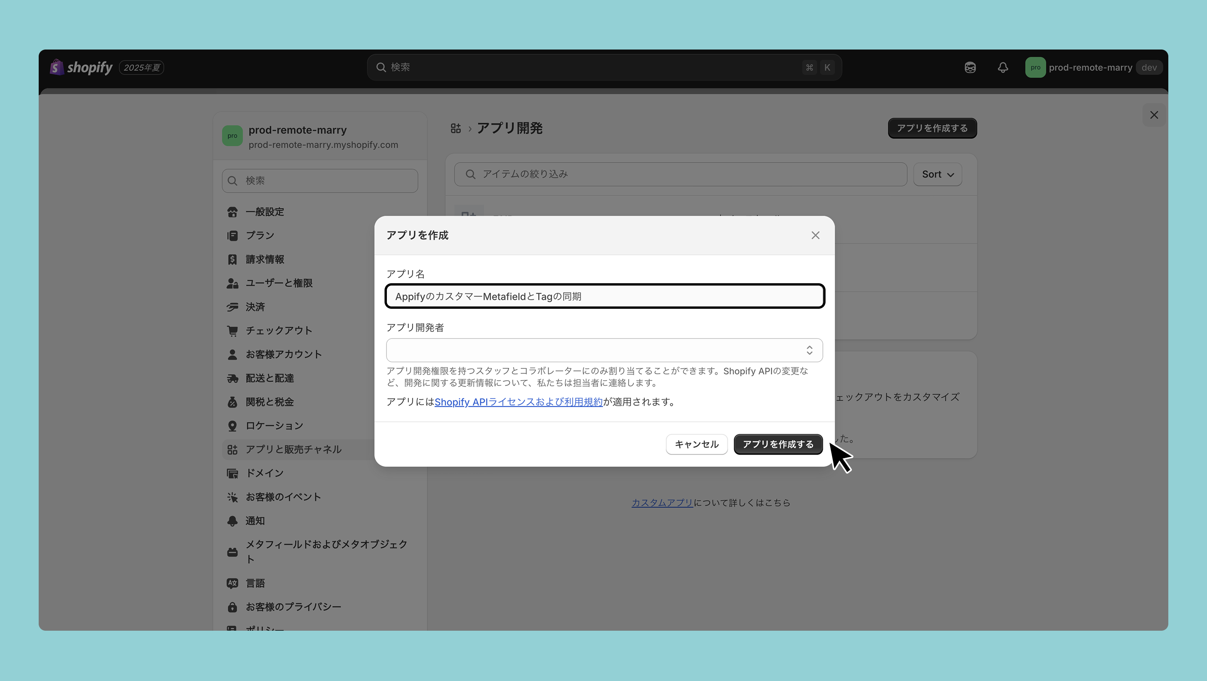Click the apps grid breadcrumb icon
Viewport: 1207px width, 681px height.
point(455,128)
